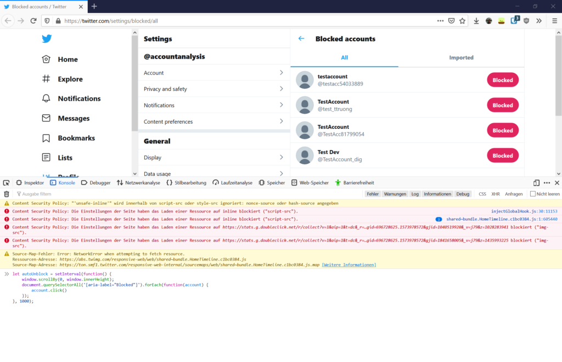Expand Notifications settings row

[214, 105]
